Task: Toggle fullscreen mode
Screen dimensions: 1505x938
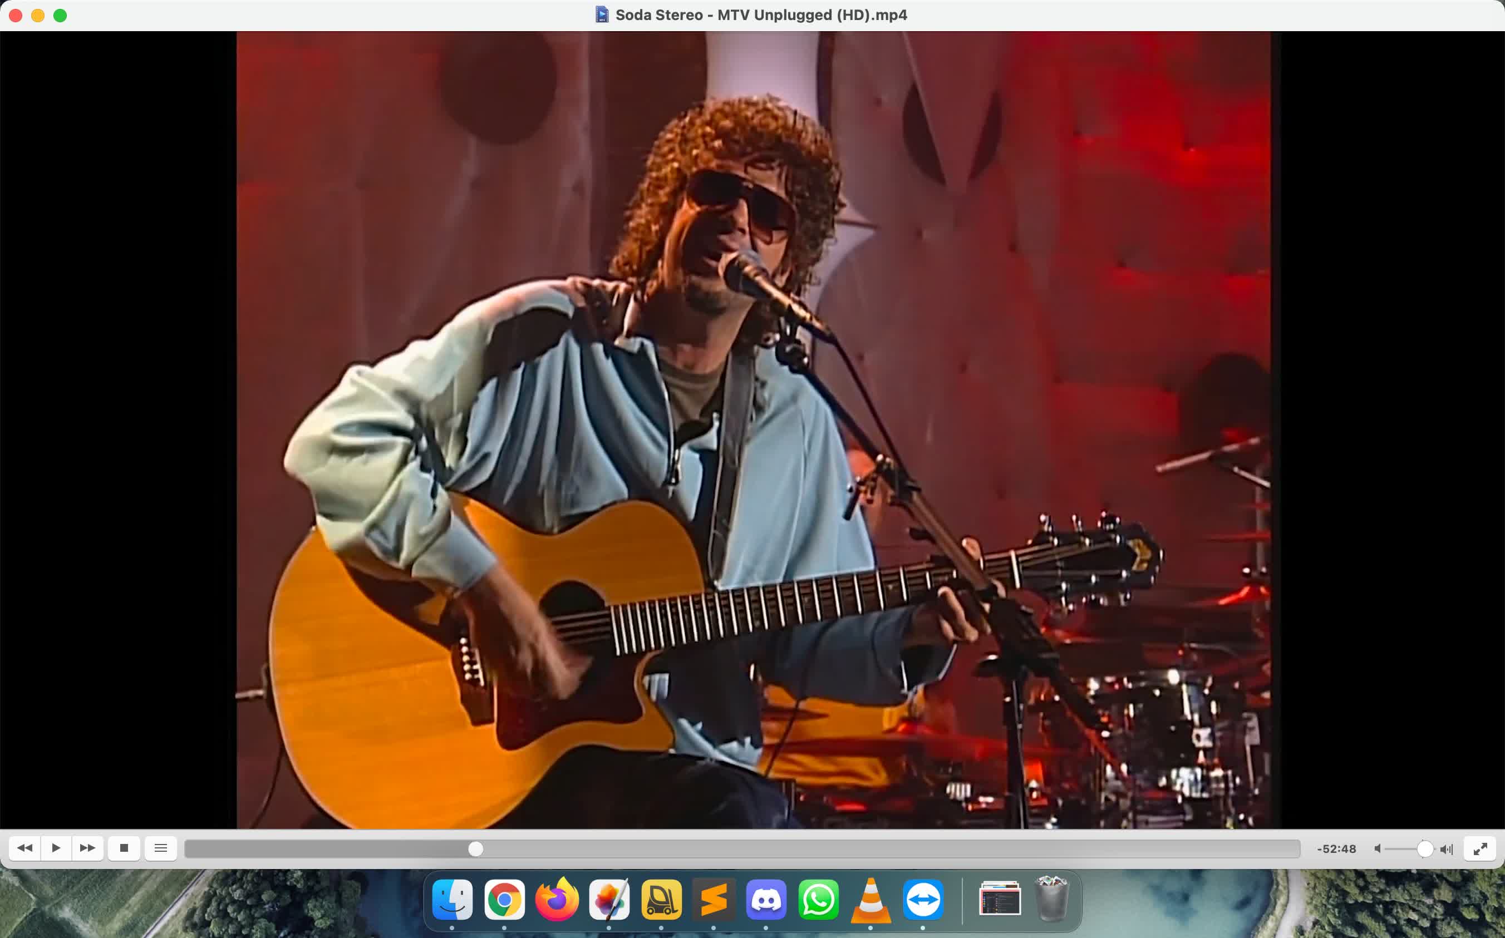Action: 1480,848
